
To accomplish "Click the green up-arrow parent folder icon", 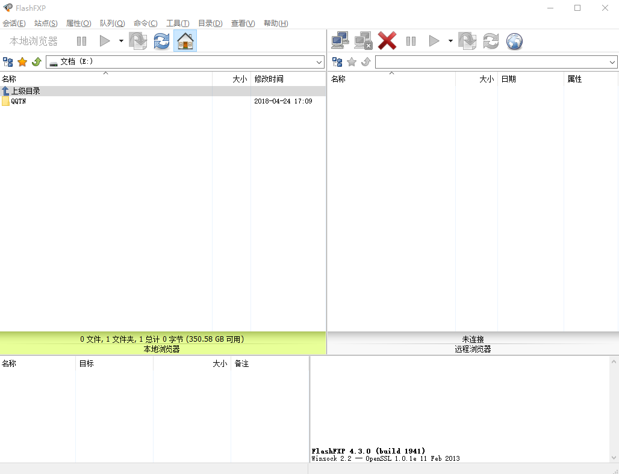I will click(36, 62).
